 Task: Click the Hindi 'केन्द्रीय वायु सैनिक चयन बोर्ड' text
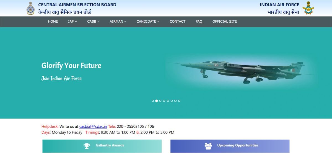pos(64,12)
